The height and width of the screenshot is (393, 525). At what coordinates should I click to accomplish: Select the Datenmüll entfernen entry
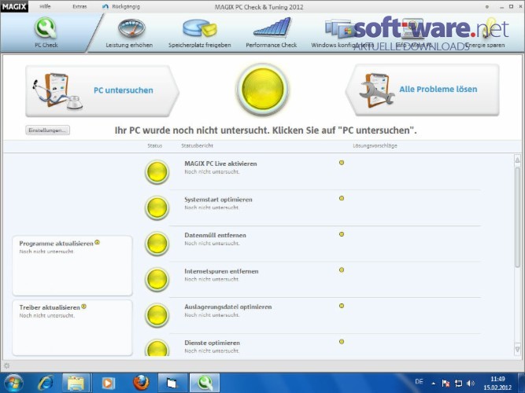click(x=215, y=235)
